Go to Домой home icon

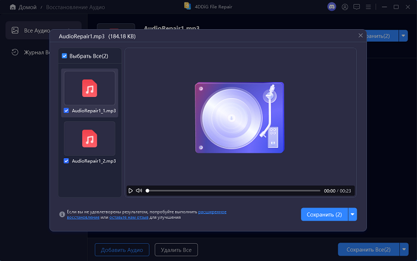[13, 7]
